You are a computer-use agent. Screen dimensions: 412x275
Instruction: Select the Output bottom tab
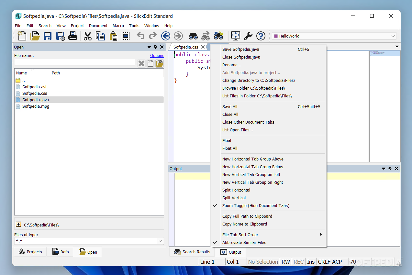coord(230,252)
